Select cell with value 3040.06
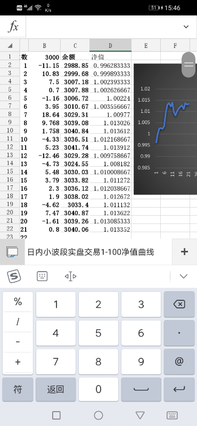Image resolution: width=197 pixels, height=426 pixels. click(75, 229)
